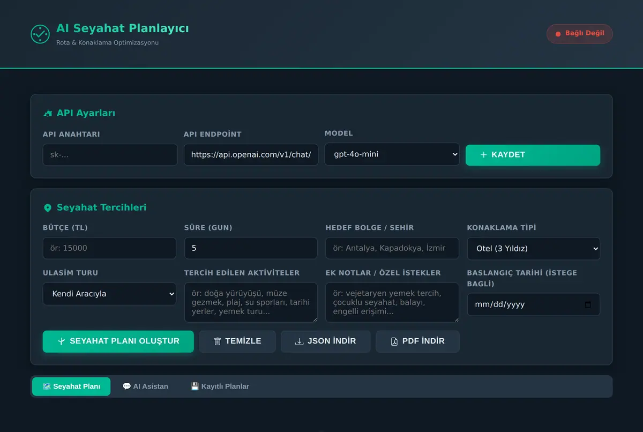
Task: Download plan via JSON İNDİR button
Action: coord(326,341)
